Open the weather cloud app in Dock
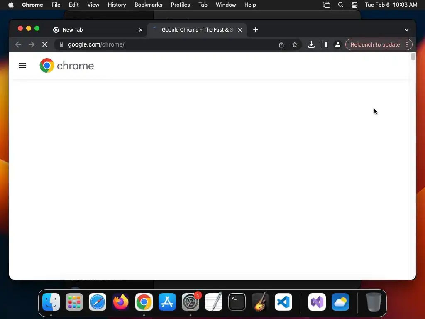 [340, 302]
